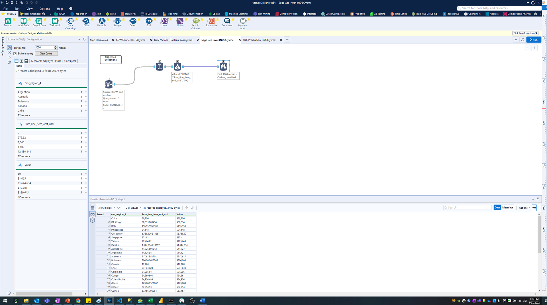The image size is (547, 305).
Task: Zoom in the canvas with plus button
Action: (534, 48)
